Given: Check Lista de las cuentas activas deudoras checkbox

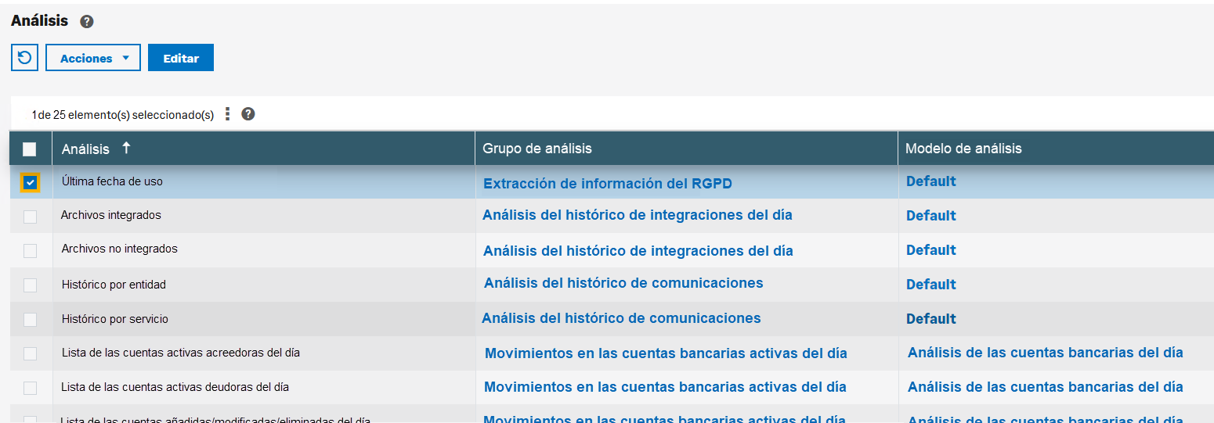Looking at the screenshot, I should (x=30, y=388).
